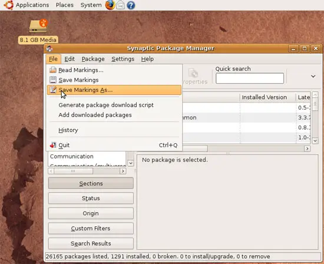Open the Settings menu
324x264 pixels.
coord(123,59)
